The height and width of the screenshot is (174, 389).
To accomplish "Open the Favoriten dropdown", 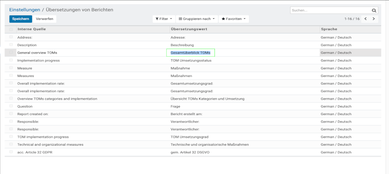I will point(233,18).
